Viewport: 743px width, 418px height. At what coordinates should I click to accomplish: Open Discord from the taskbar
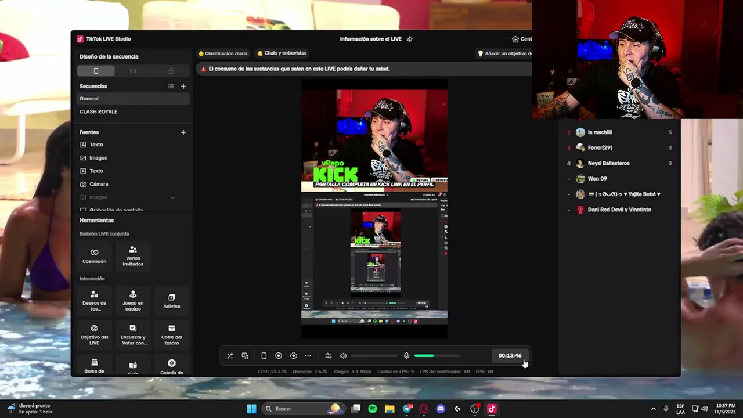click(x=441, y=409)
